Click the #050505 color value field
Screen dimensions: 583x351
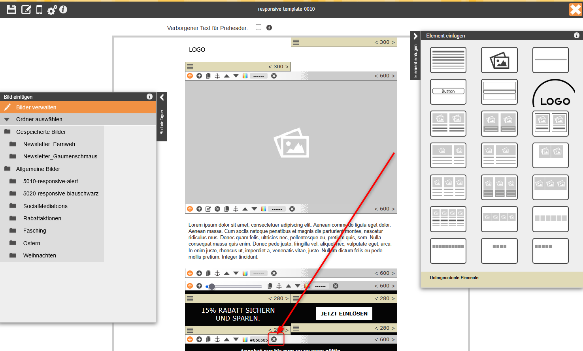[258, 340]
